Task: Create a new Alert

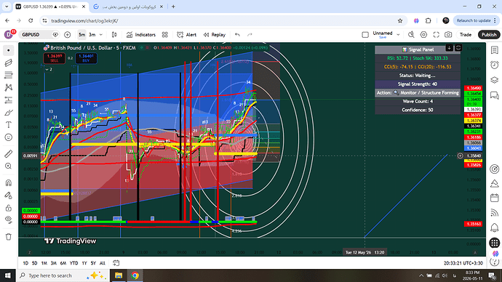Action: pyautogui.click(x=187, y=35)
